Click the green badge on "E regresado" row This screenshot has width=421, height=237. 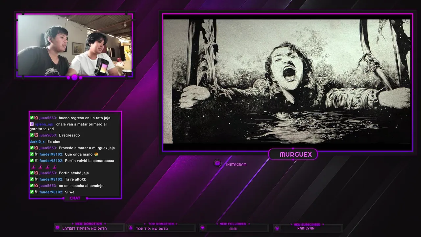[32, 135]
